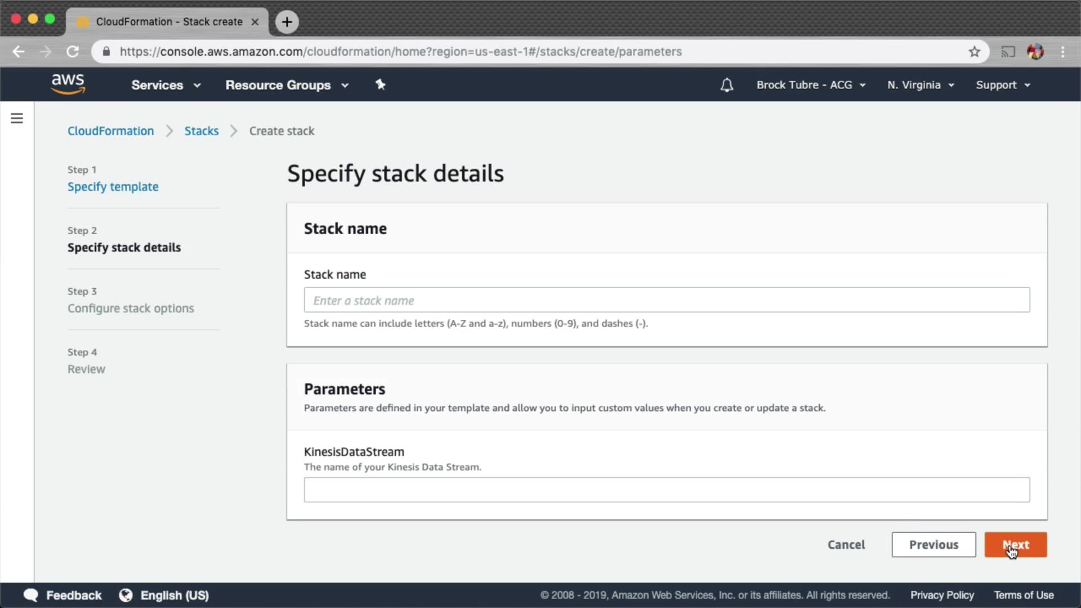1081x608 pixels.
Task: Click the Previous button
Action: [x=933, y=544]
